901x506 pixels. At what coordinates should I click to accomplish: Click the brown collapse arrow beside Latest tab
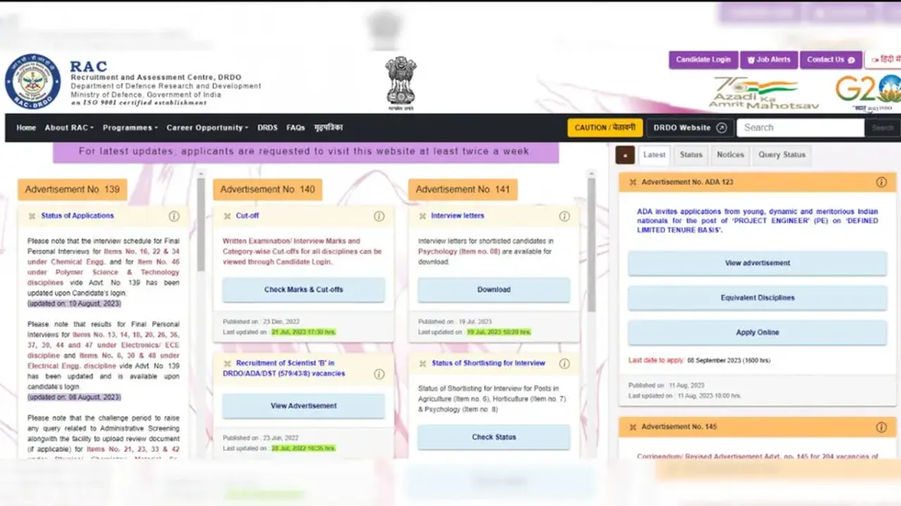pyautogui.click(x=625, y=155)
